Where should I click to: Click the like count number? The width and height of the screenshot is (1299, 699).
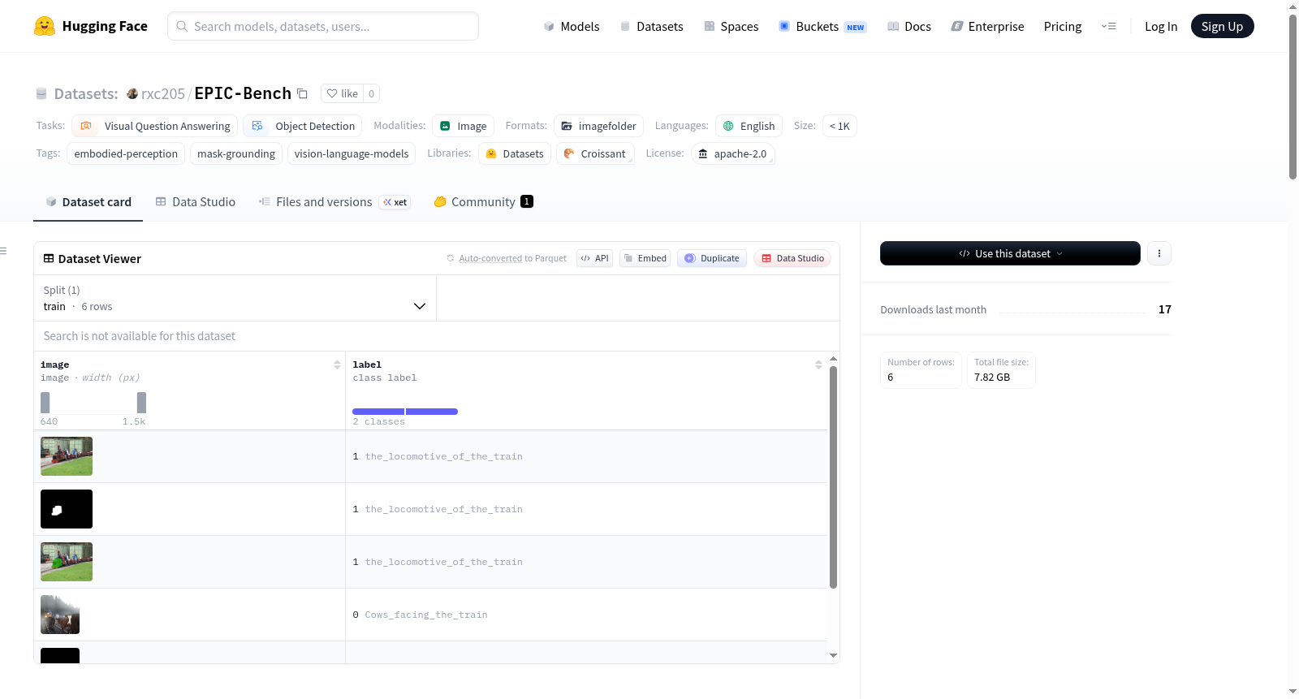pyautogui.click(x=372, y=93)
